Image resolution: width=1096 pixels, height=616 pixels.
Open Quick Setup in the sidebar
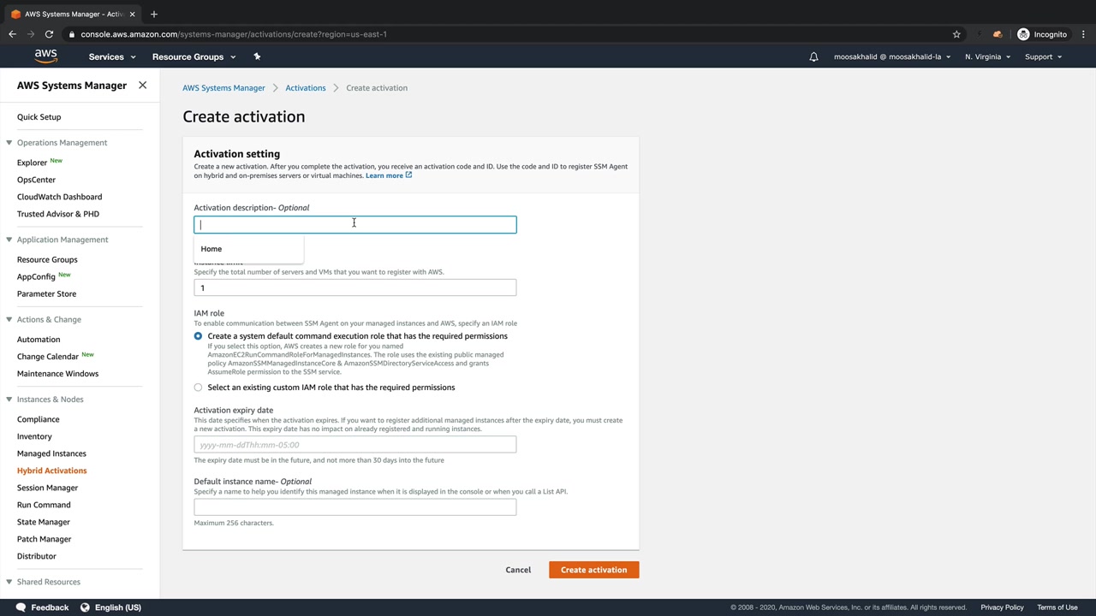(x=39, y=117)
